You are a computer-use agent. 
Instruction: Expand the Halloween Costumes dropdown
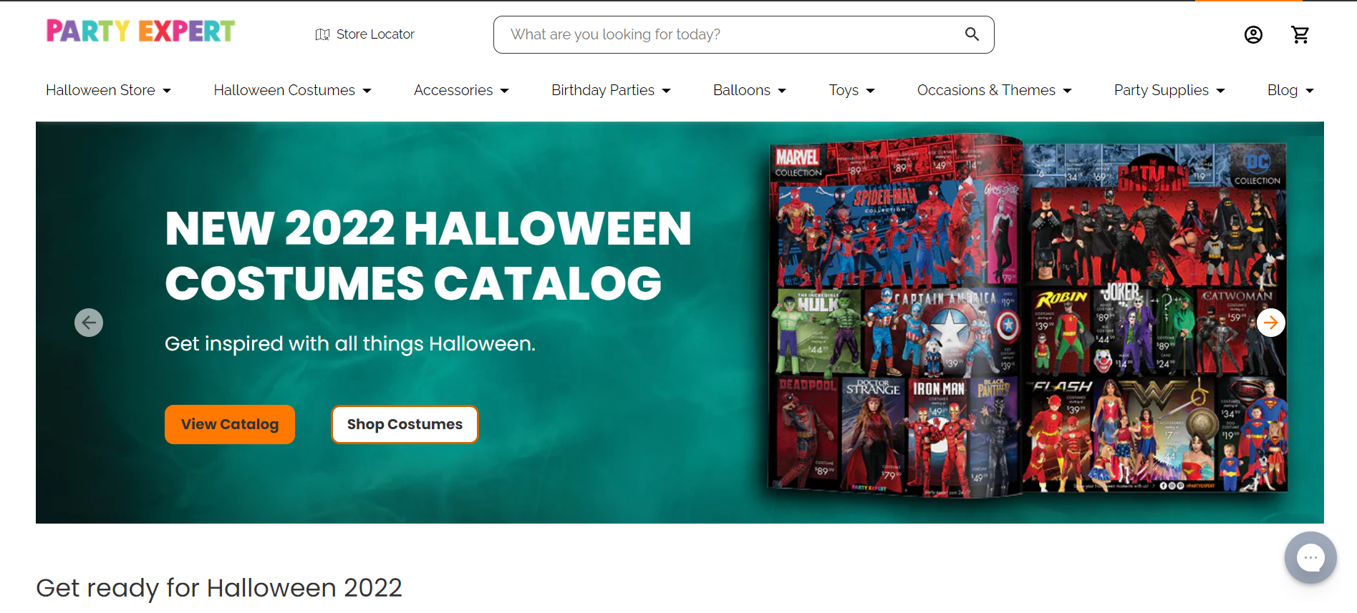(x=292, y=90)
